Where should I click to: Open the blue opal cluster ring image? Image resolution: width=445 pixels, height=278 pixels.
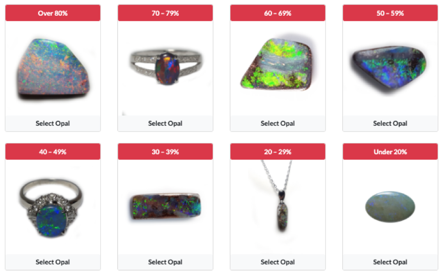51,208
